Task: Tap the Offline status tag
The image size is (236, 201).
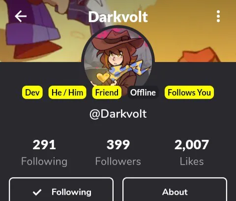Action: click(x=143, y=93)
